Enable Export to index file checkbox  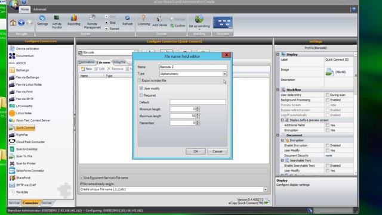click(x=140, y=80)
